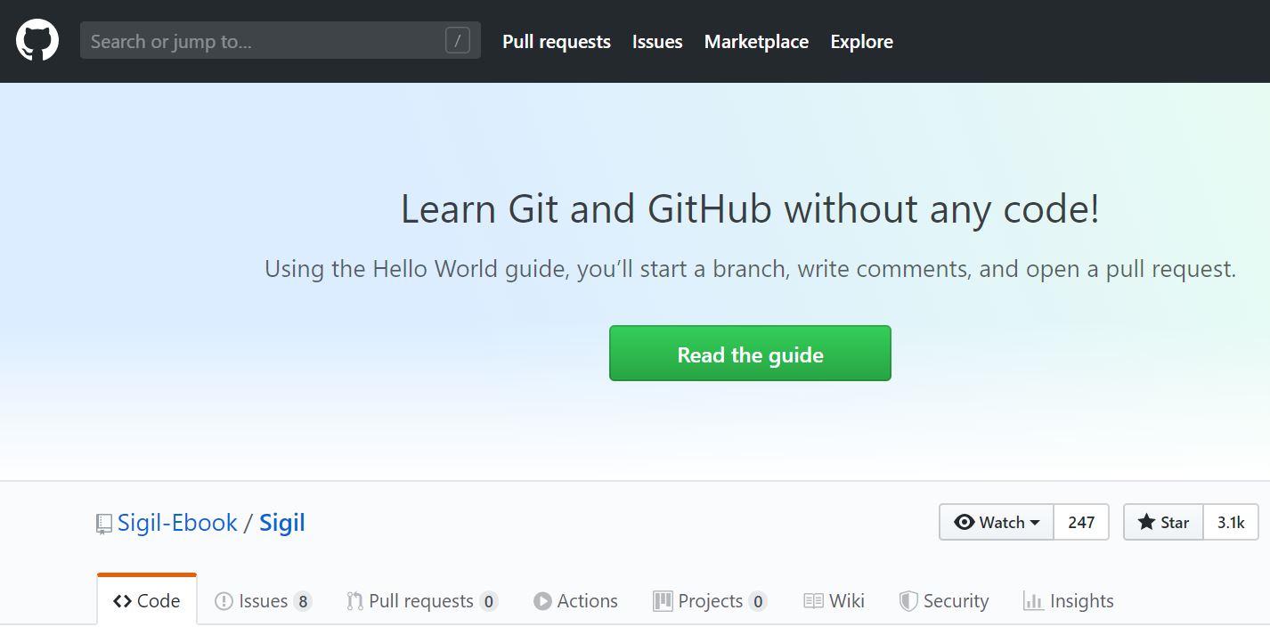Open the Insights tab
This screenshot has height=643, width=1270.
point(1068,601)
